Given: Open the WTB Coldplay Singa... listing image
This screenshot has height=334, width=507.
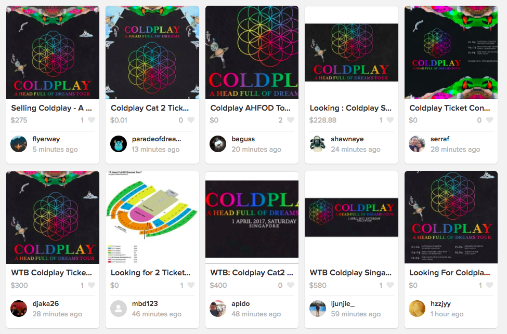Looking at the screenshot, I should pyautogui.click(x=352, y=218).
